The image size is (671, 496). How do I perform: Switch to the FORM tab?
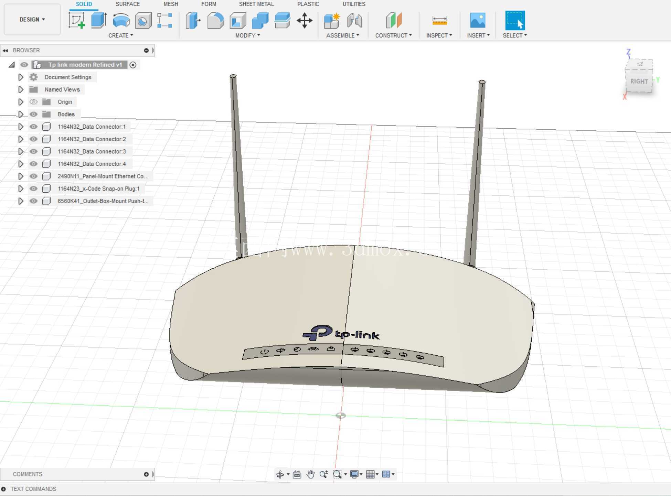coord(209,4)
